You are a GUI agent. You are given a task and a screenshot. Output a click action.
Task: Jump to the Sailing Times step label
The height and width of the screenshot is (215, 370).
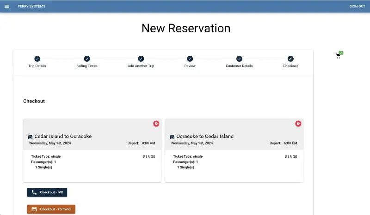click(x=87, y=66)
